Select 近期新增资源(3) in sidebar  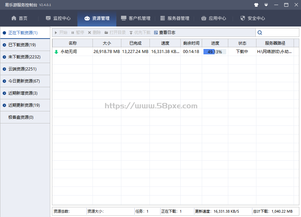tap(25, 93)
